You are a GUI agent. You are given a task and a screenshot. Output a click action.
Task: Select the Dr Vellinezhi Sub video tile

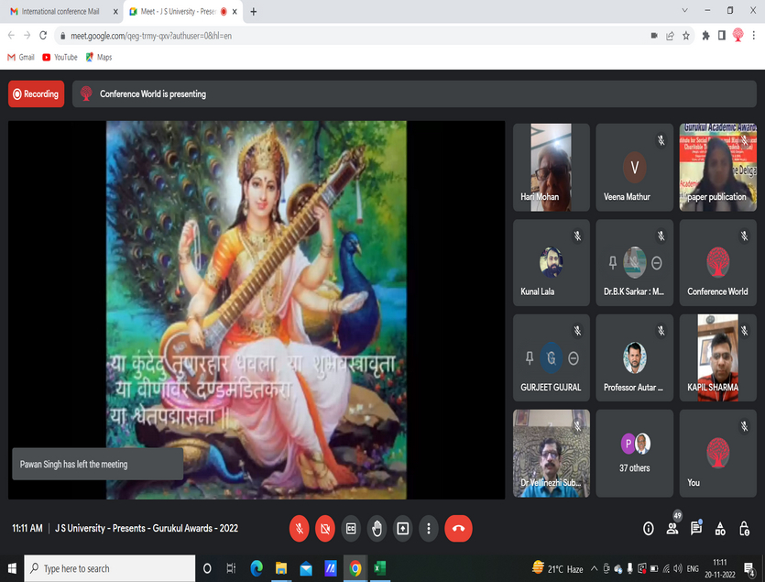(x=552, y=453)
